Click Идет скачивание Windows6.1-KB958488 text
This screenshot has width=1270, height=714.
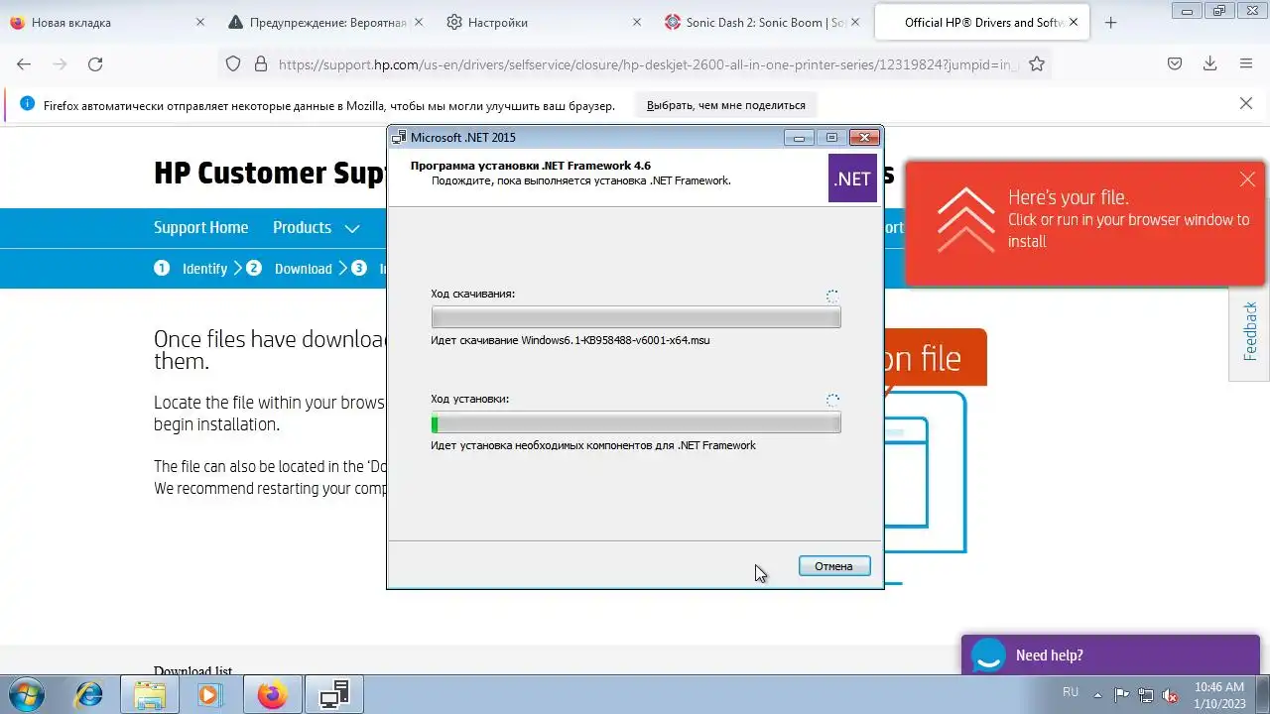pos(571,340)
